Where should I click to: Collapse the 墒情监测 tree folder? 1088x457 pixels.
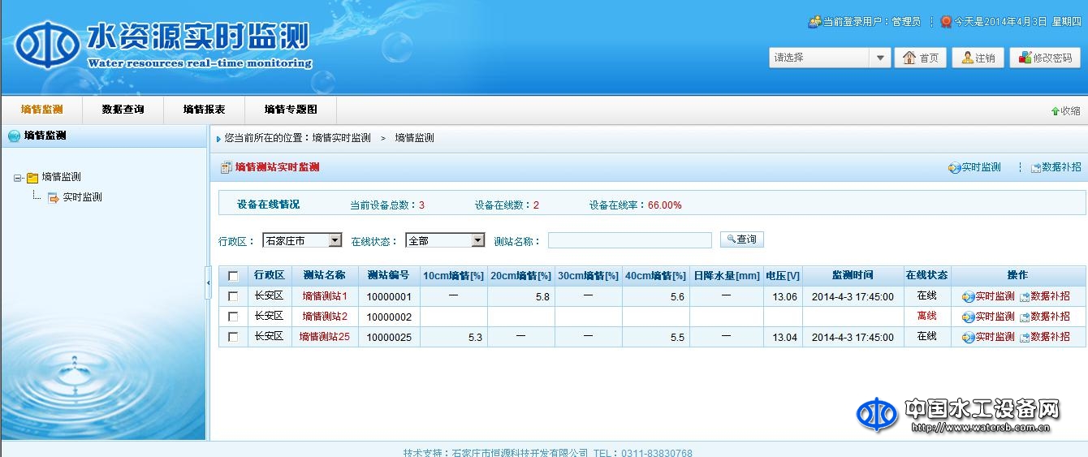(19, 178)
